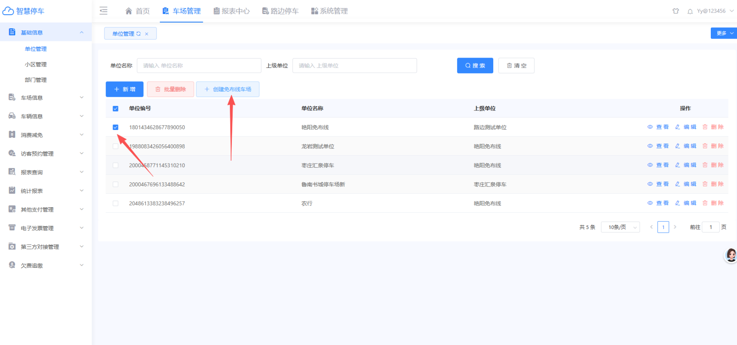Expand the 访客预约管理 menu chevron
Image resolution: width=737 pixels, height=345 pixels.
pyautogui.click(x=82, y=153)
